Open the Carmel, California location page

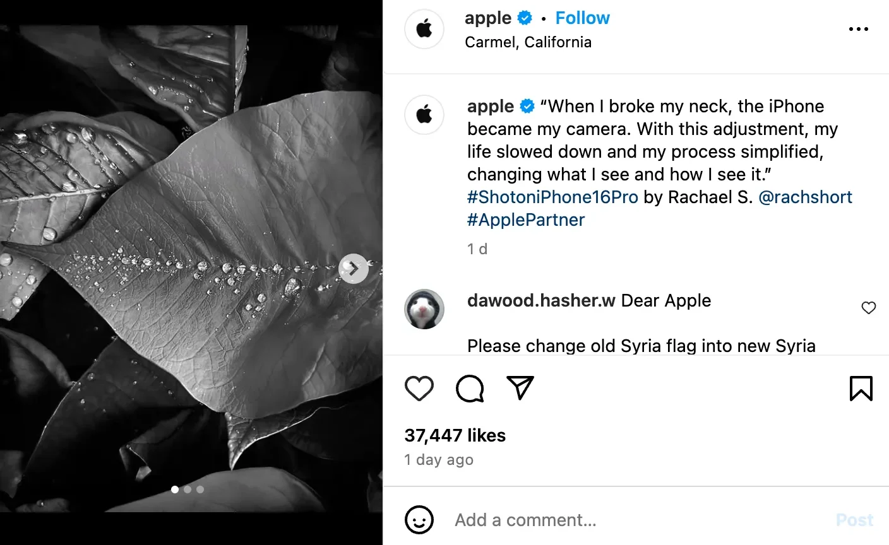pyautogui.click(x=528, y=42)
